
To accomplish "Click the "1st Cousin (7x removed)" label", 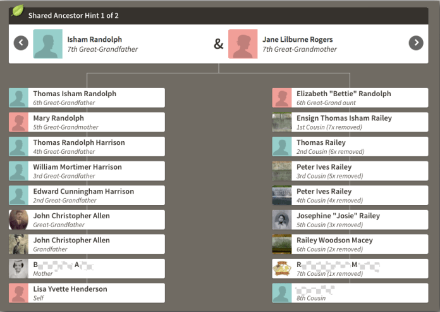I will pyautogui.click(x=329, y=127).
